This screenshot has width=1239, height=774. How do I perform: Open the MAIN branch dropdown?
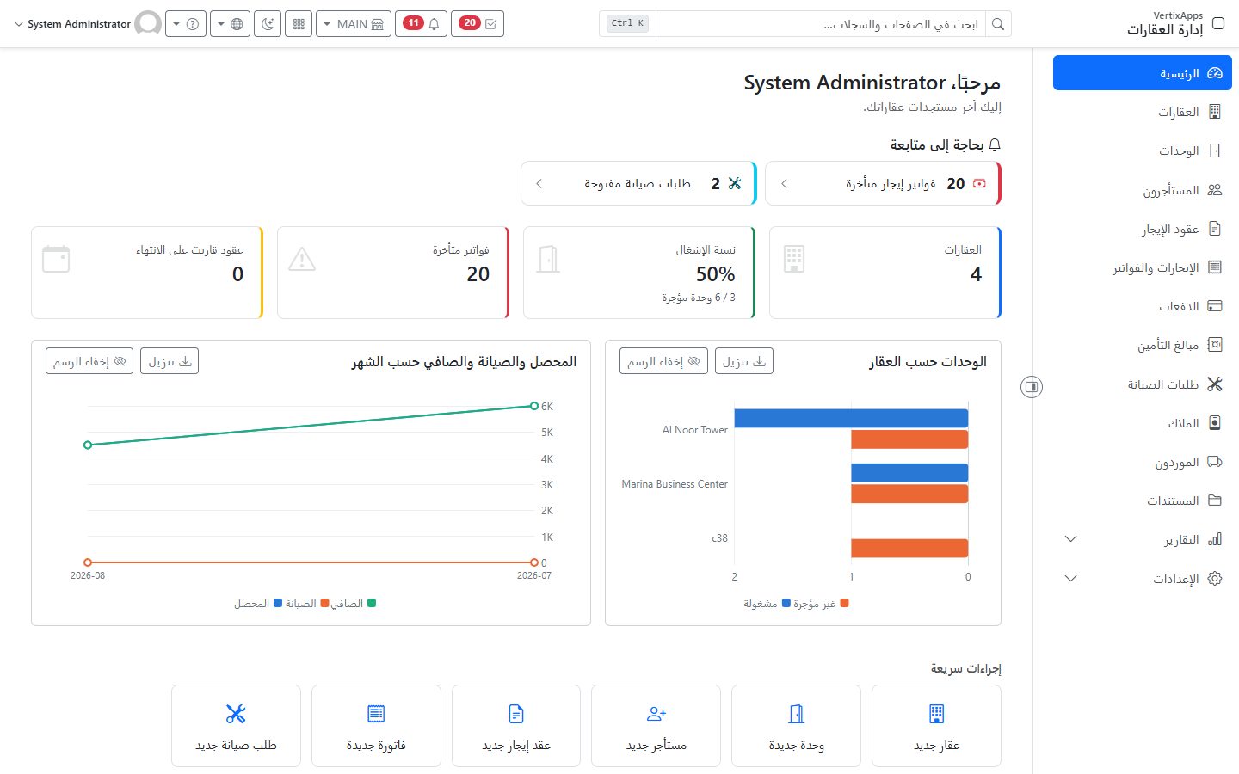click(354, 24)
